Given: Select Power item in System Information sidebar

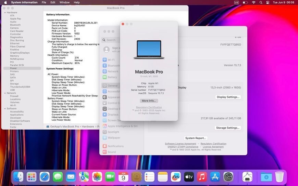Looking at the screenshot, I should (22, 68).
